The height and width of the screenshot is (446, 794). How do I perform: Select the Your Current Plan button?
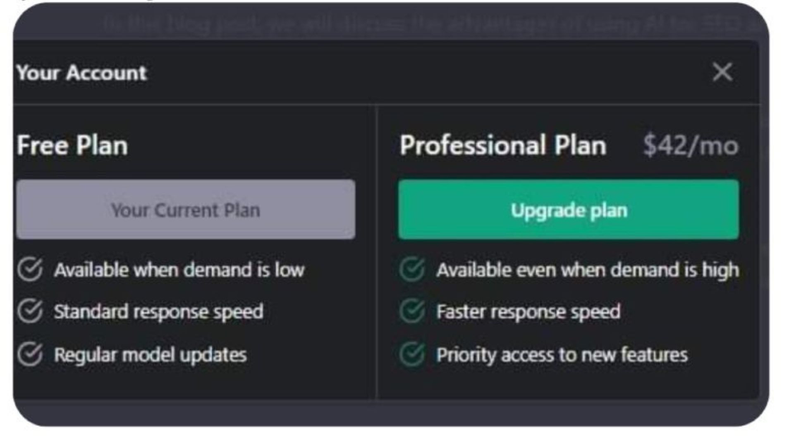(186, 209)
